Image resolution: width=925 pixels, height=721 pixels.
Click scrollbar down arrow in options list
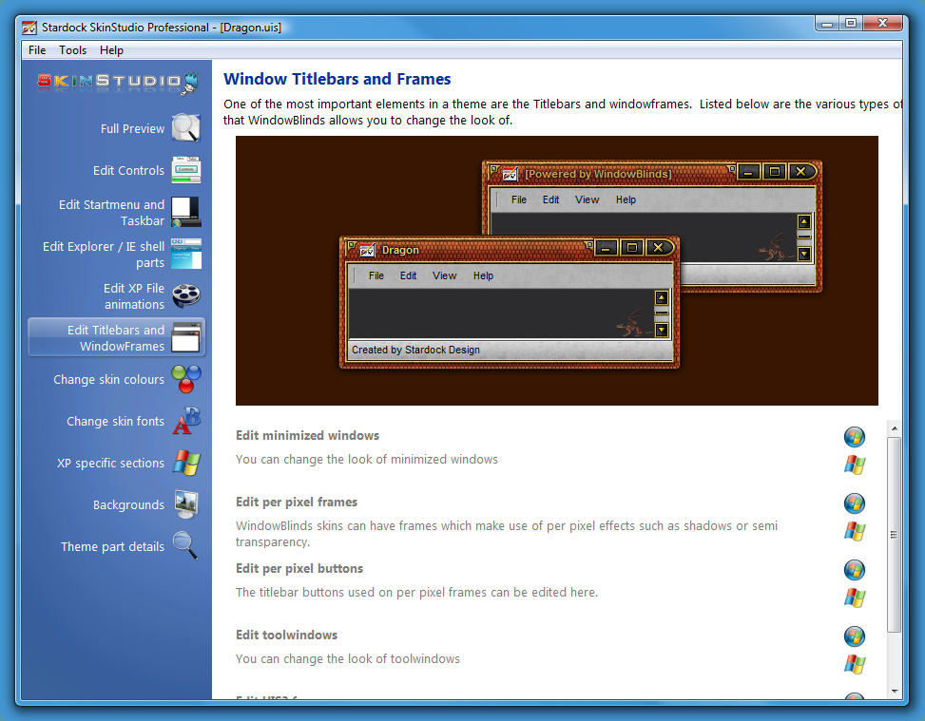tap(895, 691)
